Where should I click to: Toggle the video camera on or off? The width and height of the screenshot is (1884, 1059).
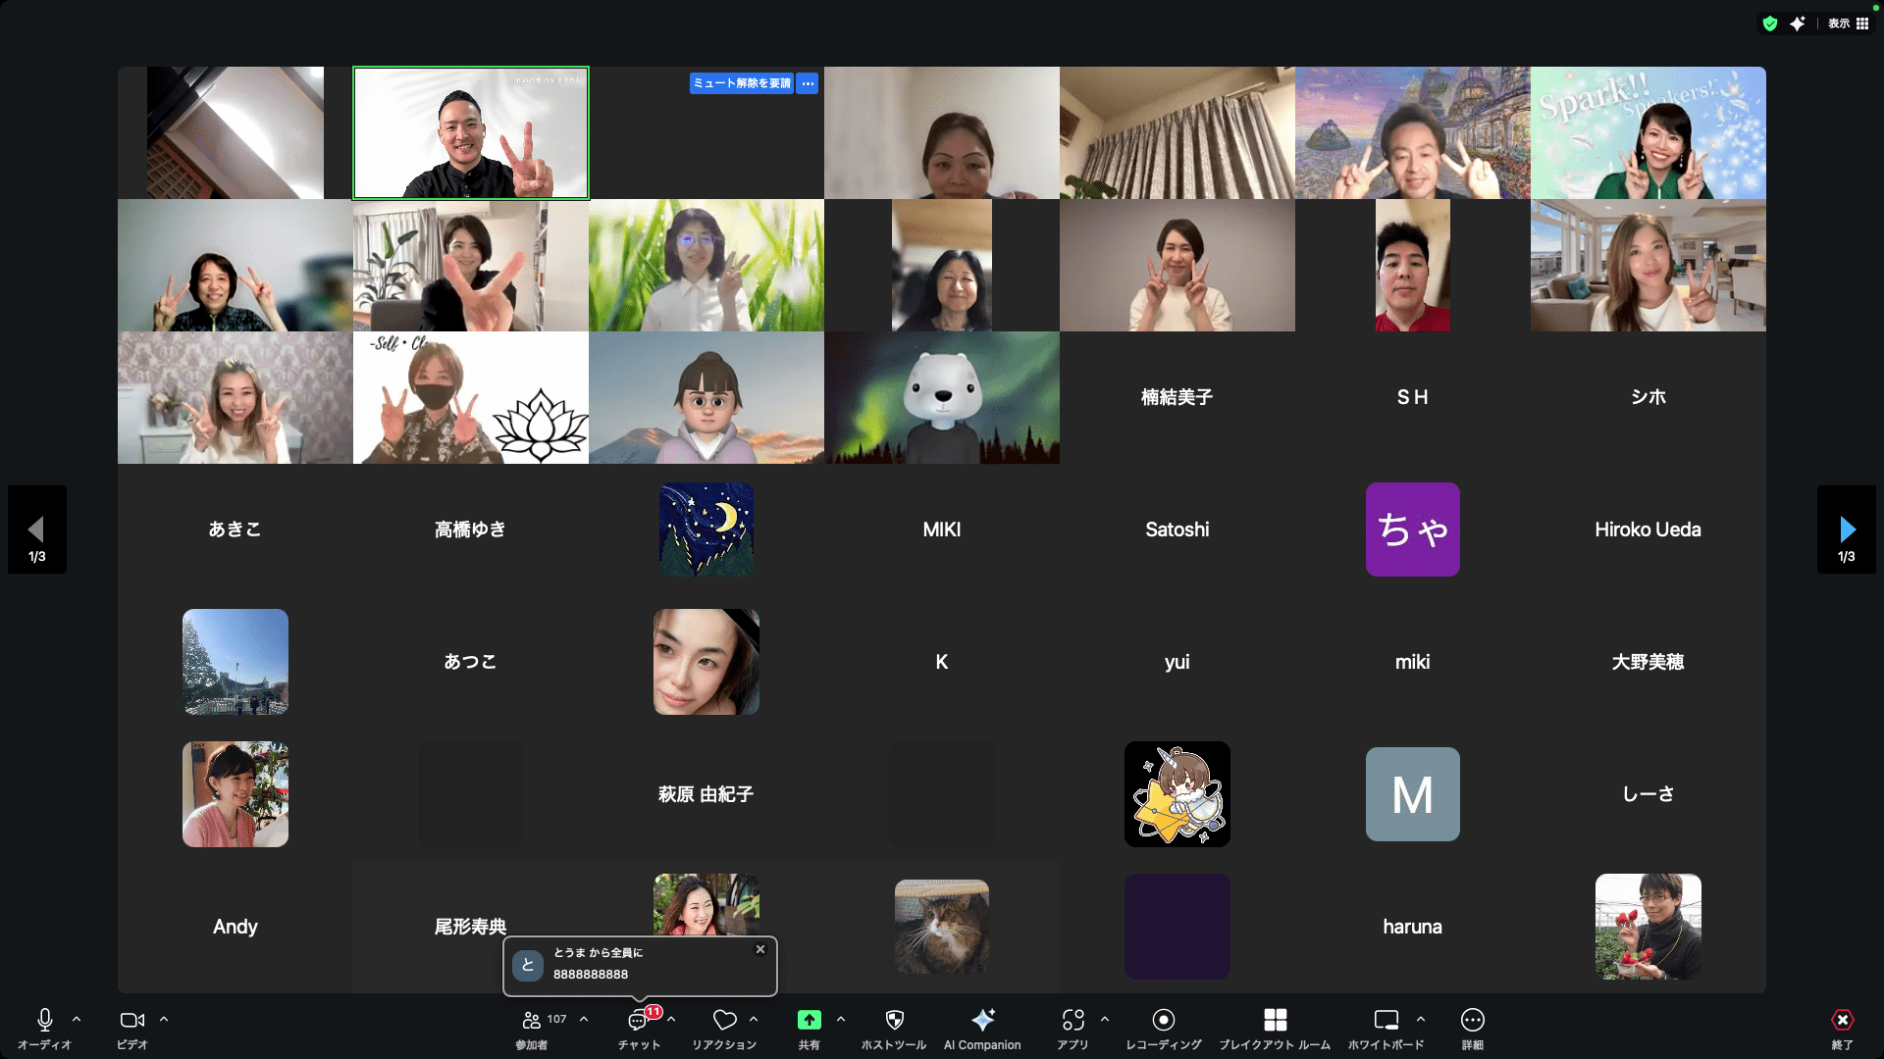point(131,1021)
